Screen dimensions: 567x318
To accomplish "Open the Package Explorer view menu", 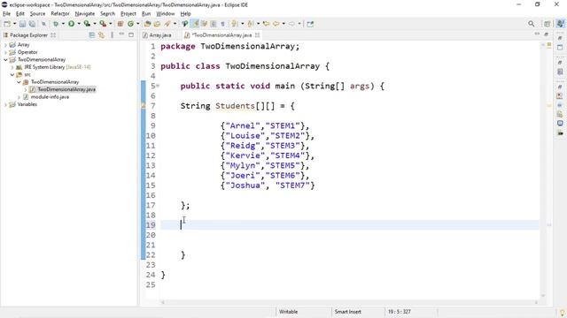I will [x=112, y=35].
